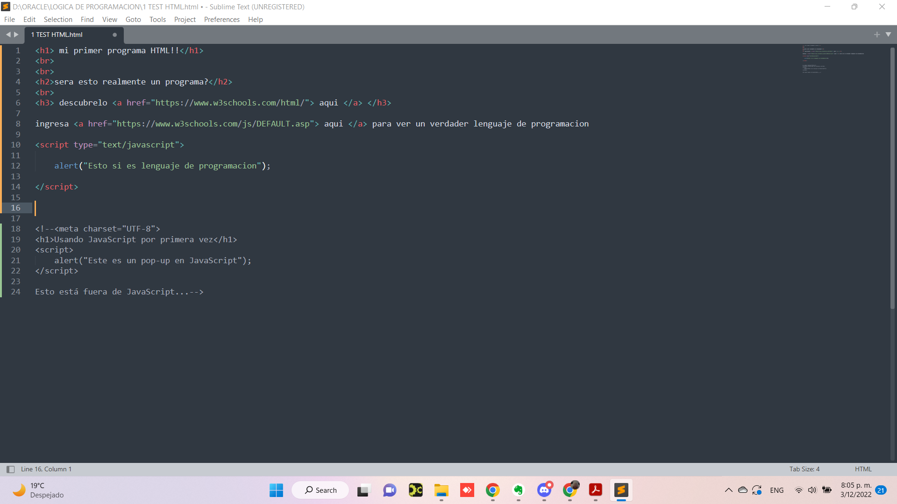
Task: Click the meta charset comment line
Action: click(98, 229)
